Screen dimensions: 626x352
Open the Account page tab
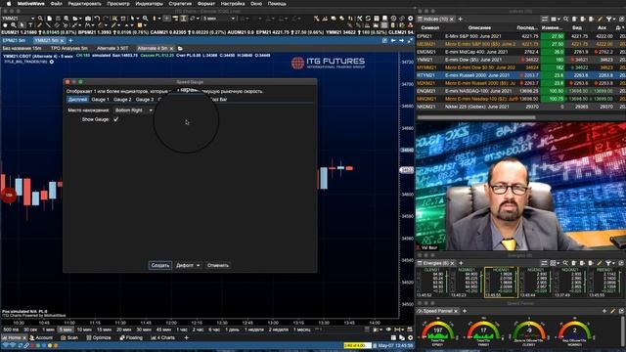(x=41, y=337)
